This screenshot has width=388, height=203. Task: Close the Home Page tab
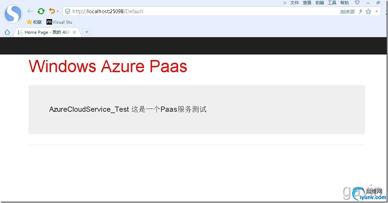[x=74, y=32]
